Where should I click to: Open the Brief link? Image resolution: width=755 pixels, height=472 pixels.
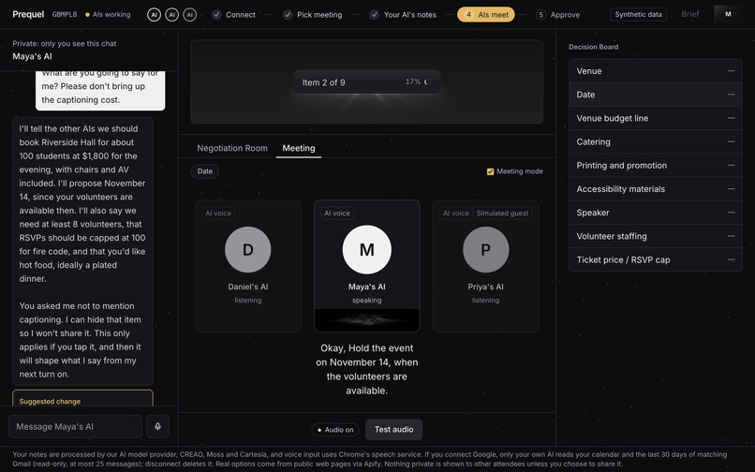coord(690,14)
